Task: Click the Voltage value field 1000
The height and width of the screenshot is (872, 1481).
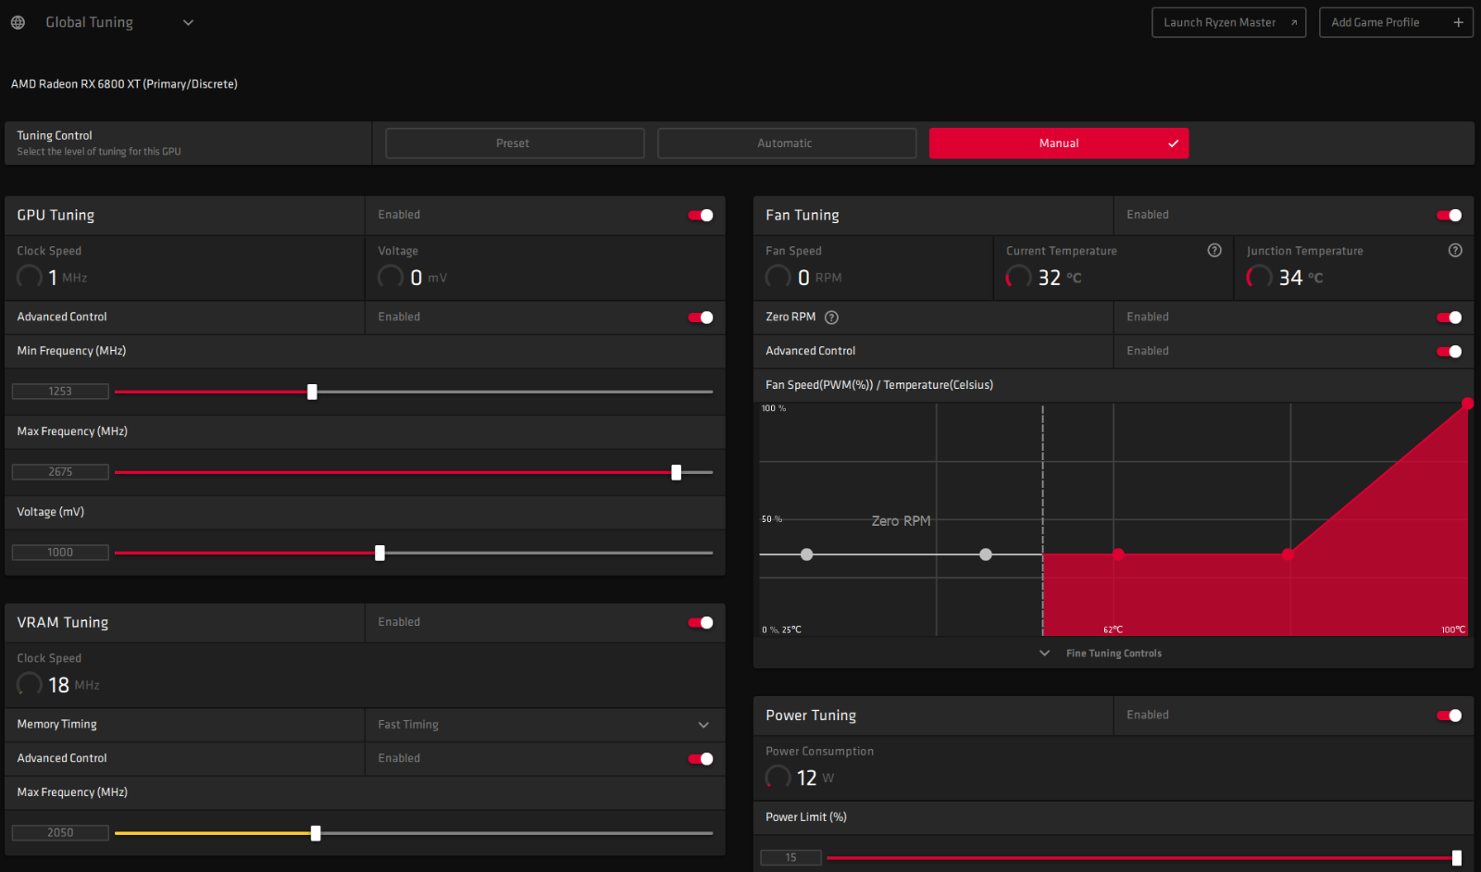Action: (60, 553)
